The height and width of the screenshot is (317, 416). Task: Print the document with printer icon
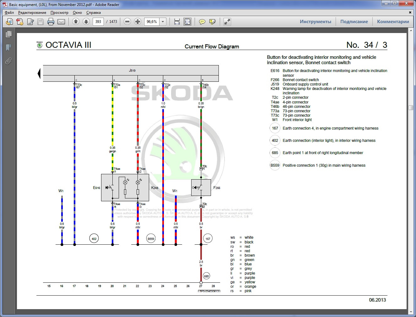(51, 22)
